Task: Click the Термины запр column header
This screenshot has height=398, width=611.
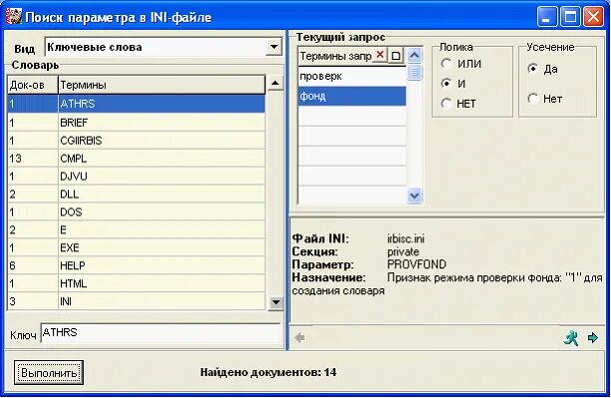Action: tap(336, 56)
